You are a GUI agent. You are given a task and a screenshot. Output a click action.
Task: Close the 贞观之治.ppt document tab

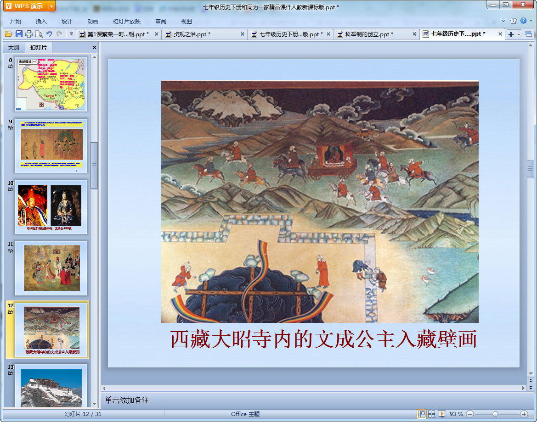243,34
